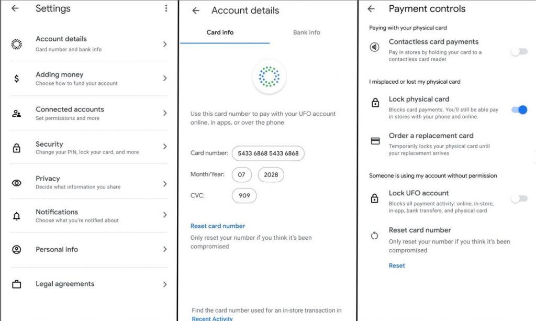The image size is (536, 321).
Task: Tap the card number field 5433 6868
Action: click(x=268, y=153)
